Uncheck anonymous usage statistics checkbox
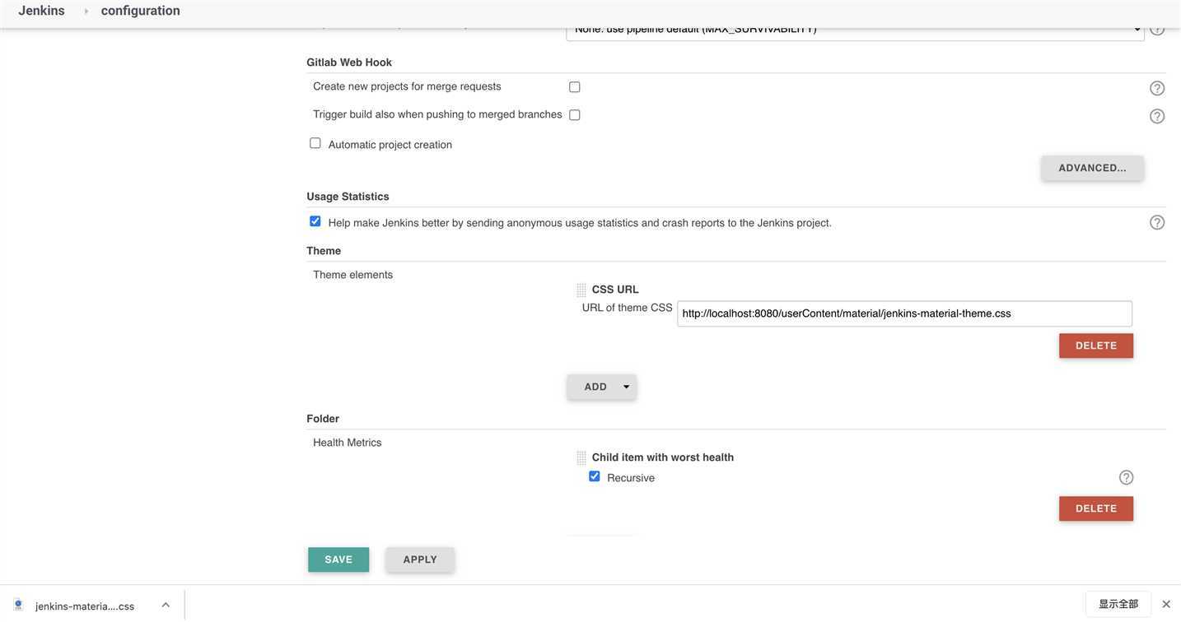 click(x=315, y=221)
